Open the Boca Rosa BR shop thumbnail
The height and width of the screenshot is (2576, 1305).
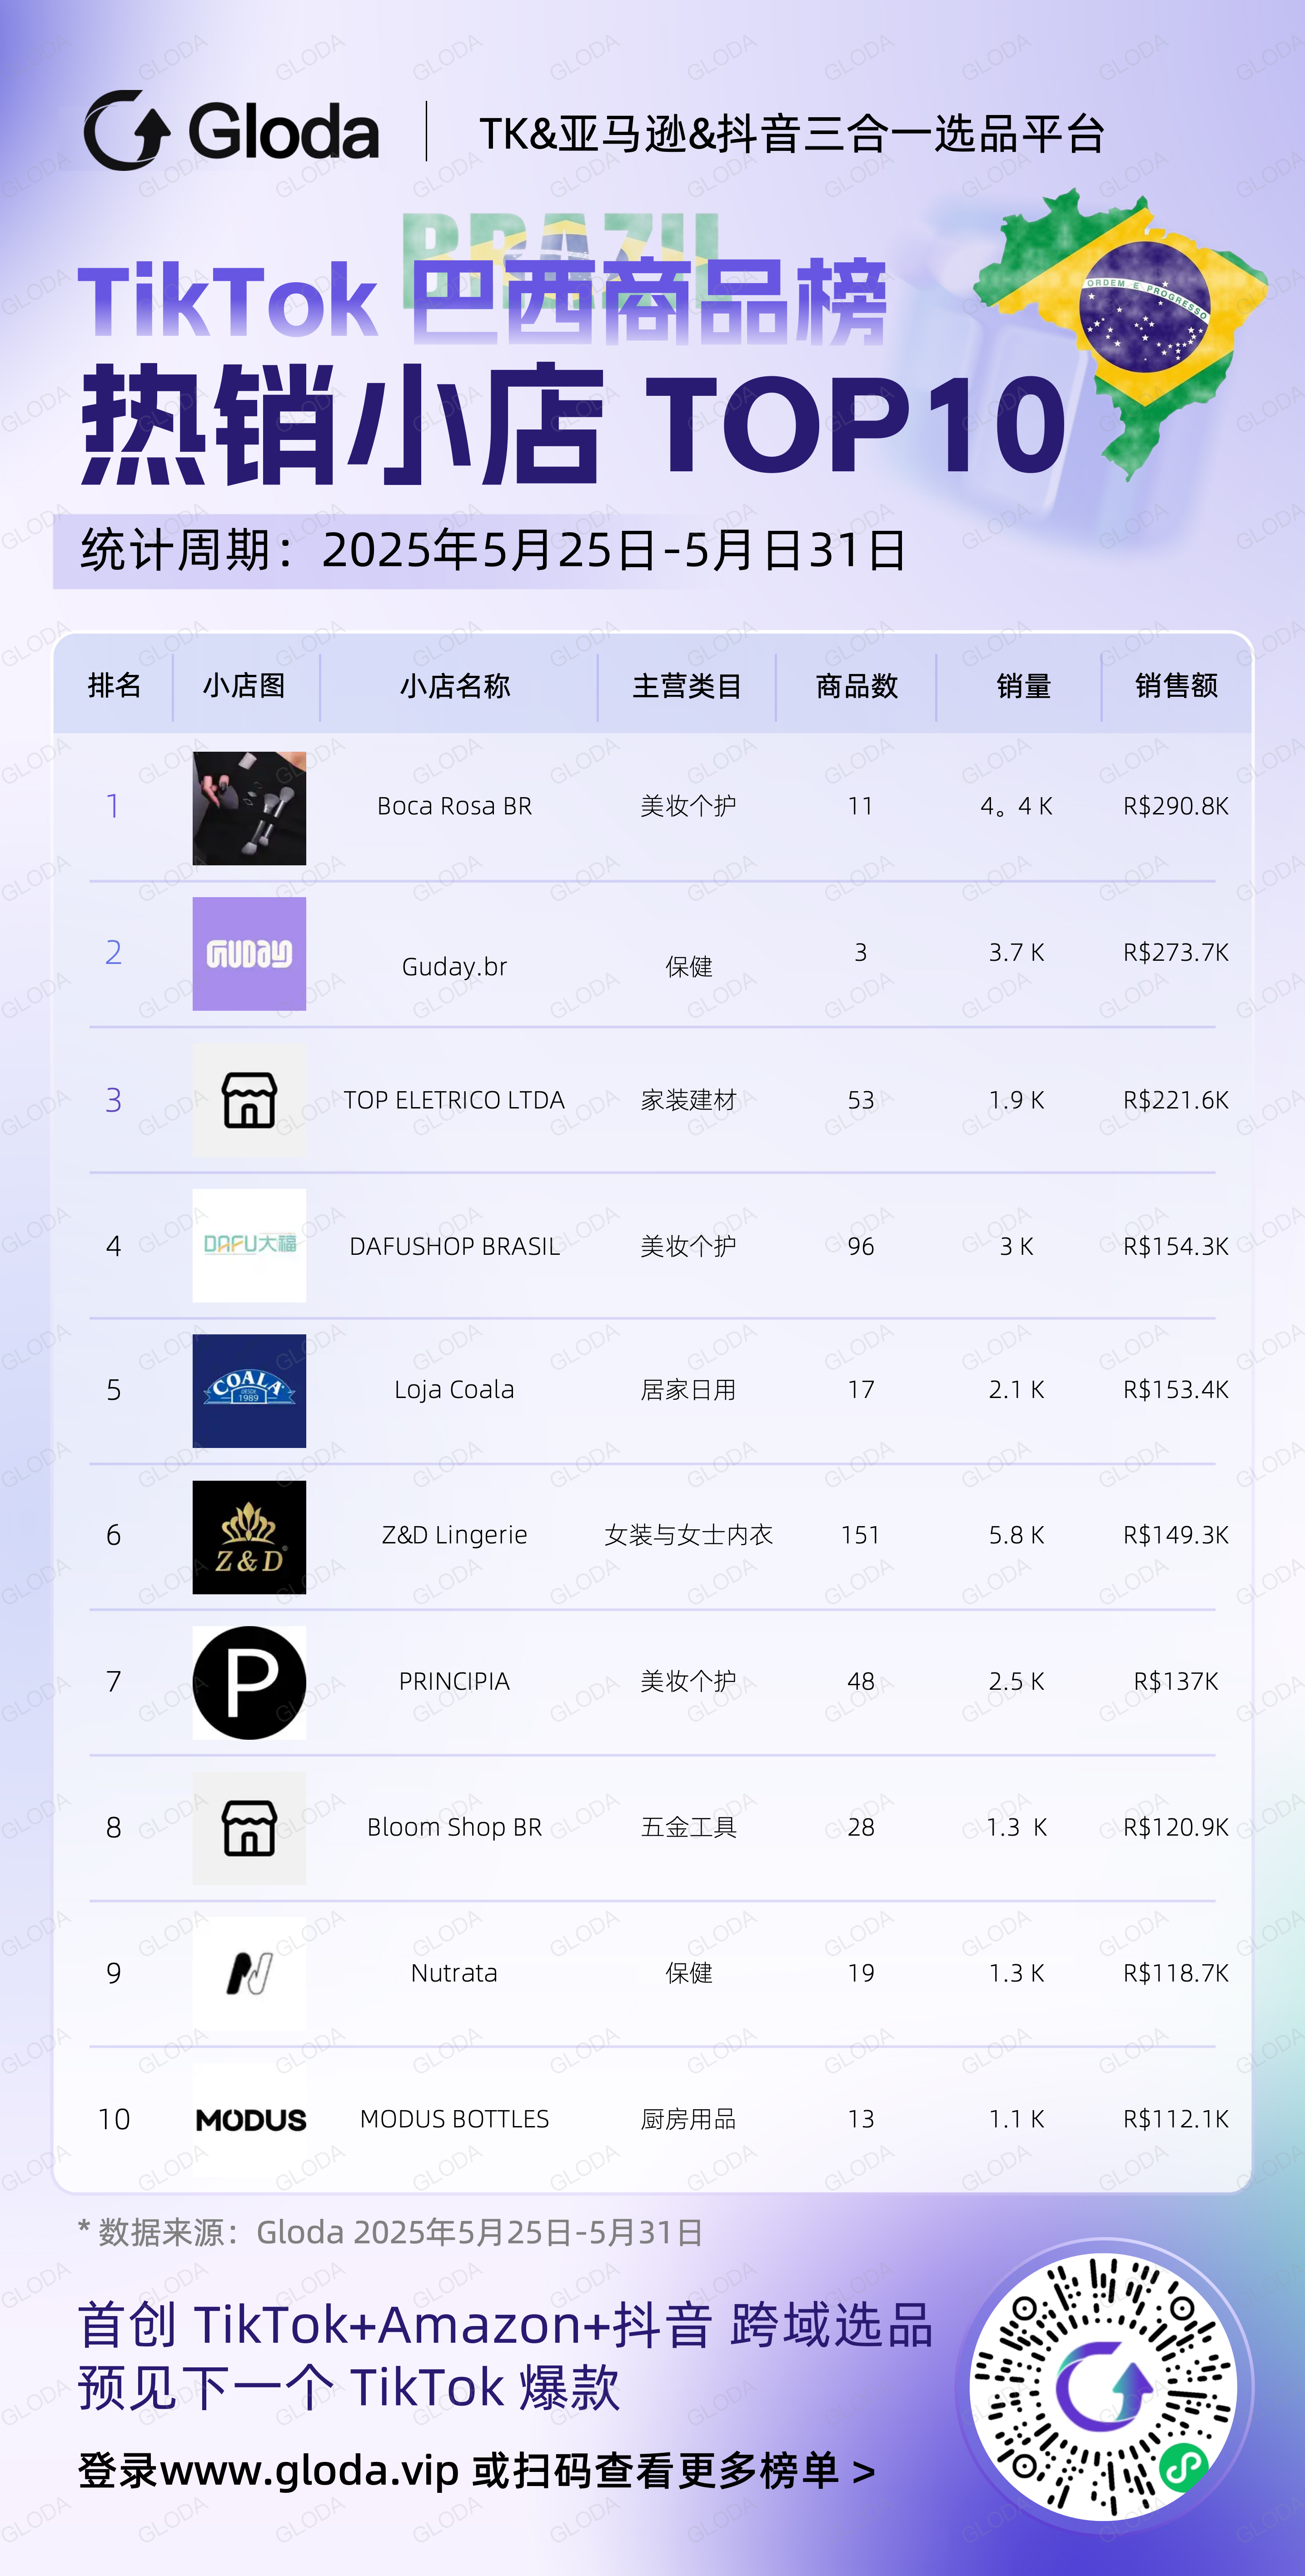[249, 808]
